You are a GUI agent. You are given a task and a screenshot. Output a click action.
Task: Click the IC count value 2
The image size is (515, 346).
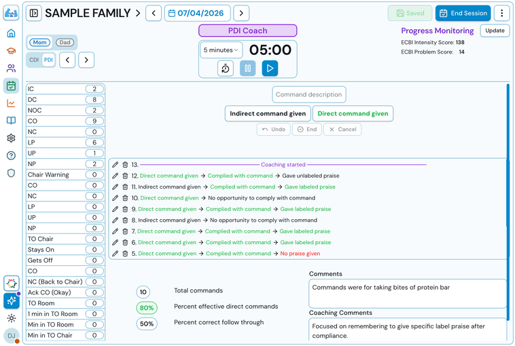coord(94,89)
